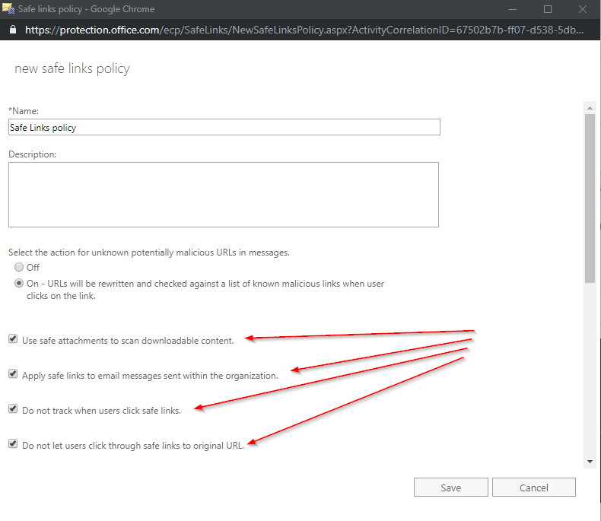Click into the Name text field
Image resolution: width=601 pixels, height=521 pixels.
tap(224, 128)
